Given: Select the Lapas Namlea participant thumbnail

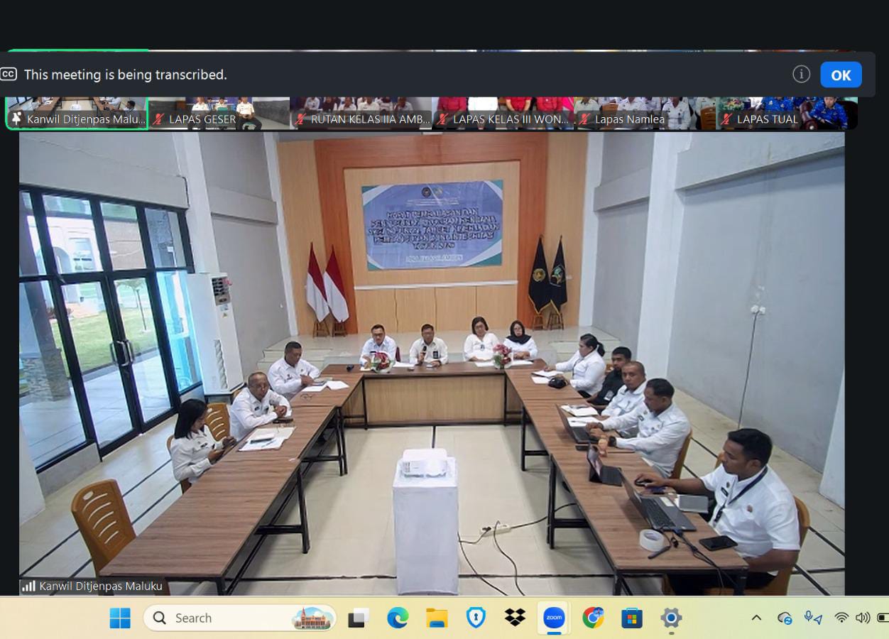Looking at the screenshot, I should tap(645, 114).
